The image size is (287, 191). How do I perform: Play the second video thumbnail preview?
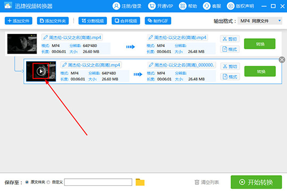41,71
